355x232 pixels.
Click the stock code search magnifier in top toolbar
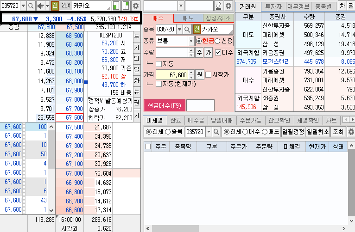tap(31, 6)
